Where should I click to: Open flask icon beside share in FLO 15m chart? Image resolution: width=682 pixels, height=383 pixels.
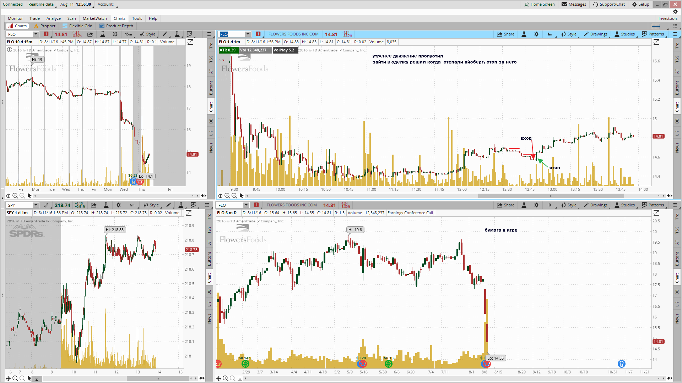(x=102, y=34)
